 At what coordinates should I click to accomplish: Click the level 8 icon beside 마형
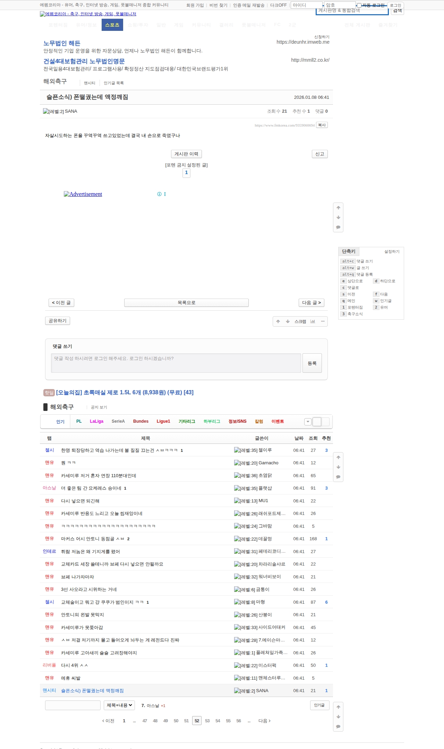coord(245,602)
